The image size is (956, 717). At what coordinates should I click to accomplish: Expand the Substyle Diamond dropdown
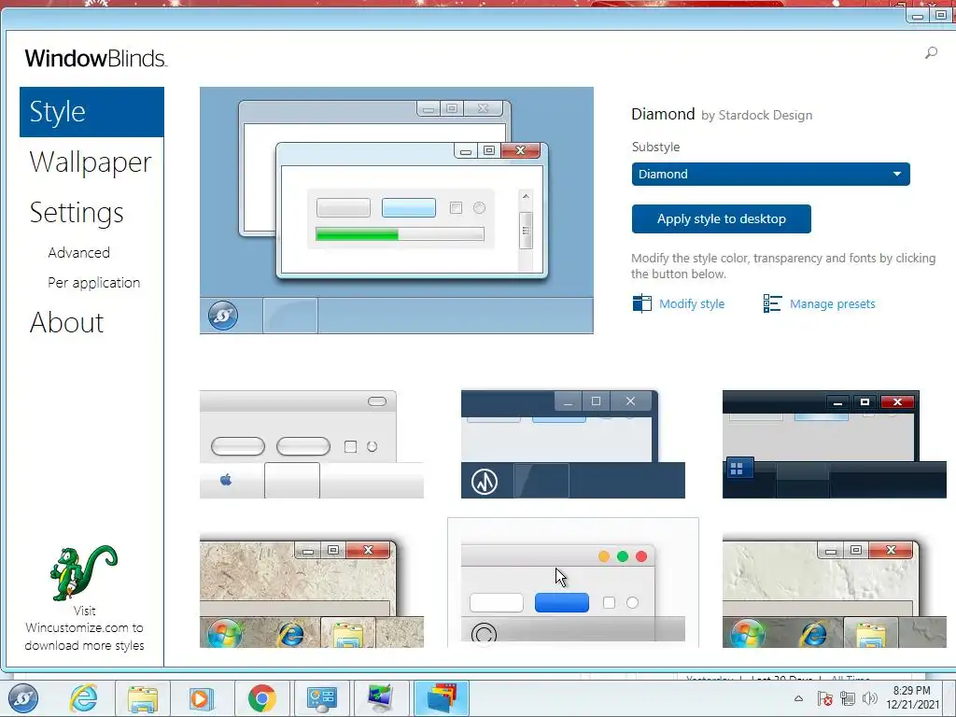tap(770, 174)
